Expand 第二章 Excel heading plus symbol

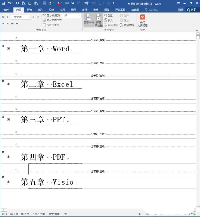[x=8, y=84]
